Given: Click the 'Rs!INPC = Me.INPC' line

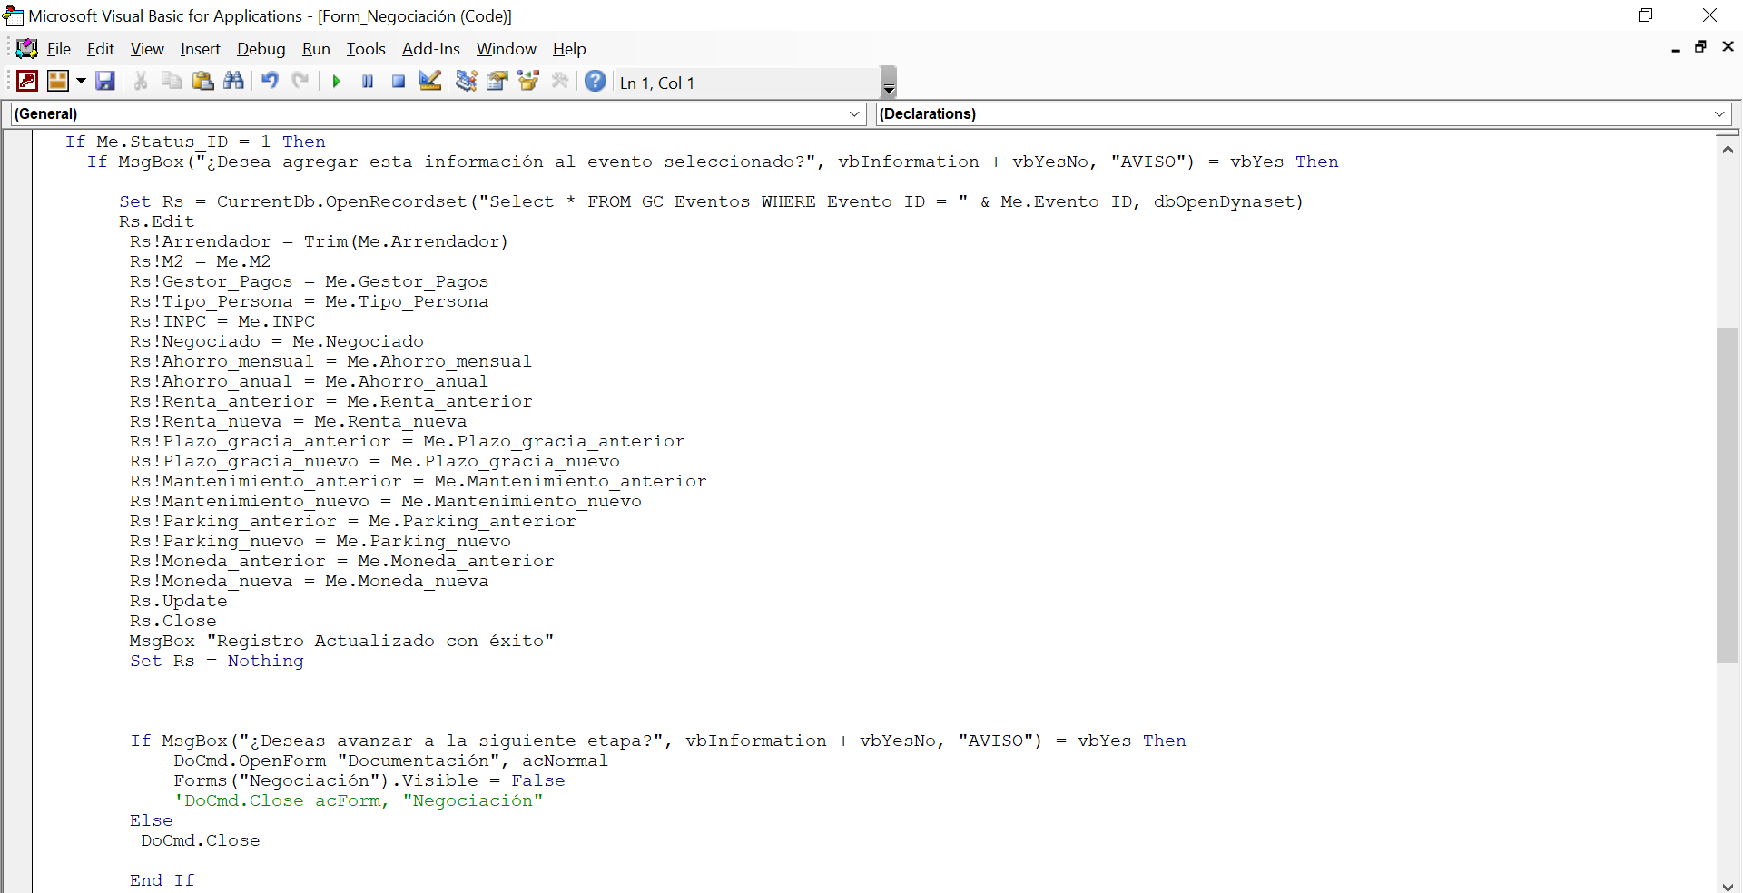Looking at the screenshot, I should click(x=222, y=321).
